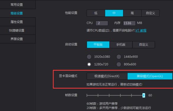Click the 帧数设置 label
The width and height of the screenshot is (173, 111).
click(71, 95)
